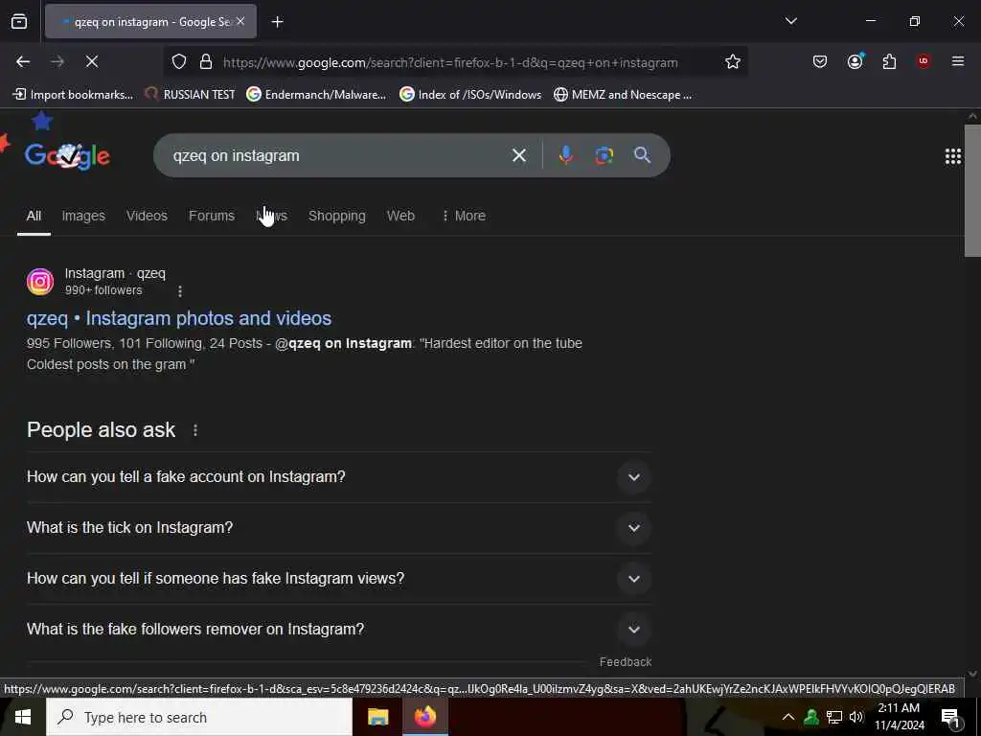981x736 pixels.
Task: Open File Explorer from taskbar
Action: click(377, 717)
